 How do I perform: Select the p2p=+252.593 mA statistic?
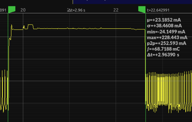(x=166, y=43)
